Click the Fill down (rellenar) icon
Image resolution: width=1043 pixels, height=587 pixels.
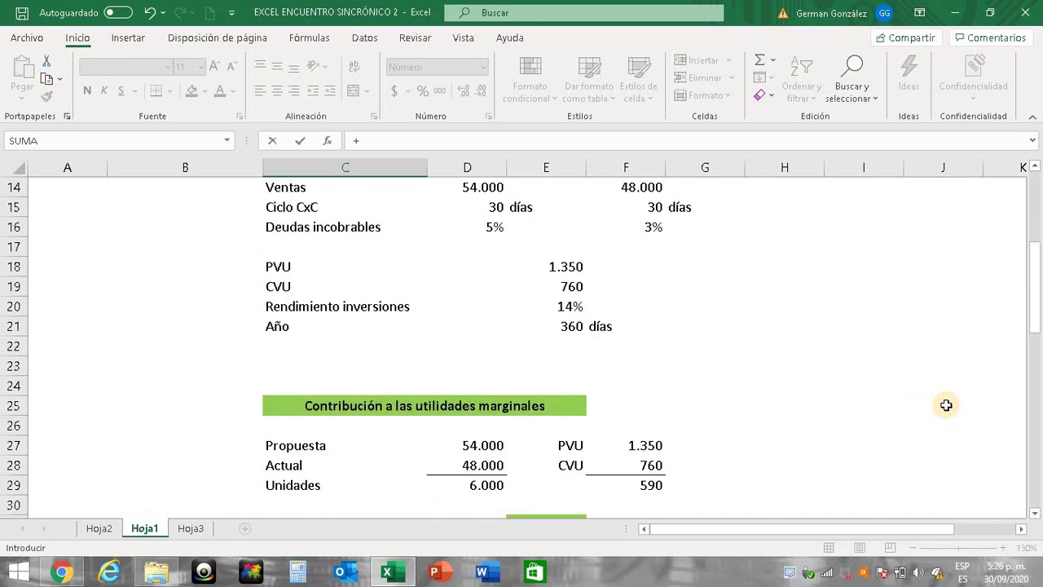tap(759, 77)
